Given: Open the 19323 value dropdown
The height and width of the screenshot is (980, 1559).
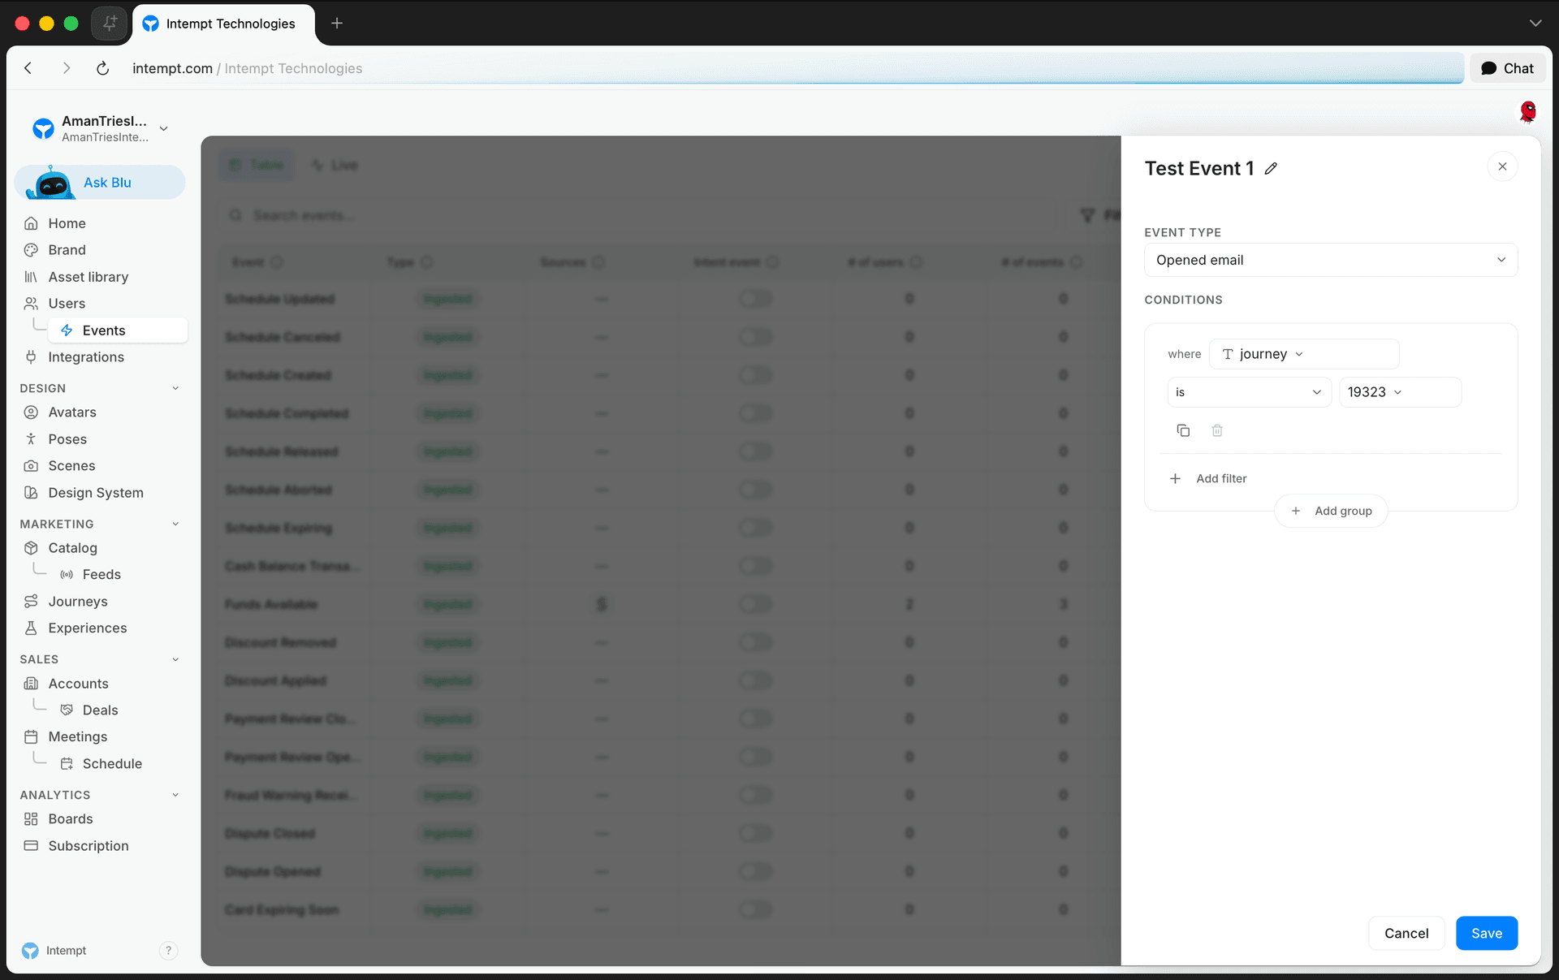Looking at the screenshot, I should pyautogui.click(x=1400, y=392).
